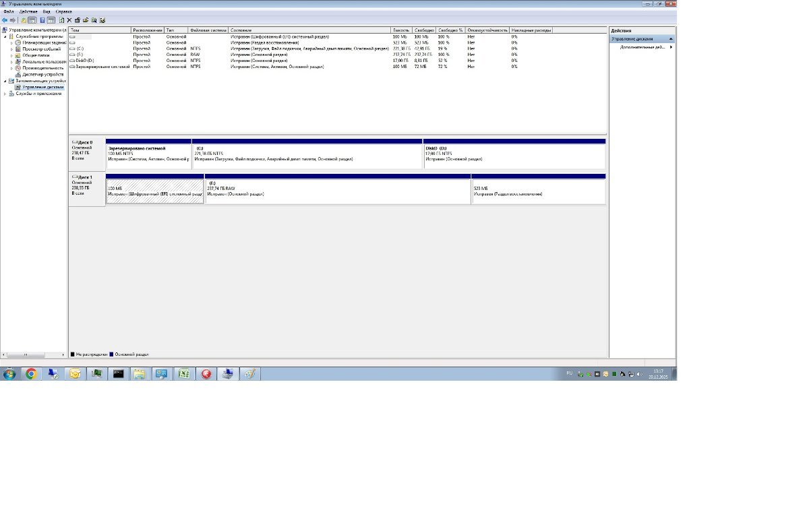Collapse Управление дисками section in Actions pane
Viewport: 809px width, 531px height.
[x=671, y=39]
